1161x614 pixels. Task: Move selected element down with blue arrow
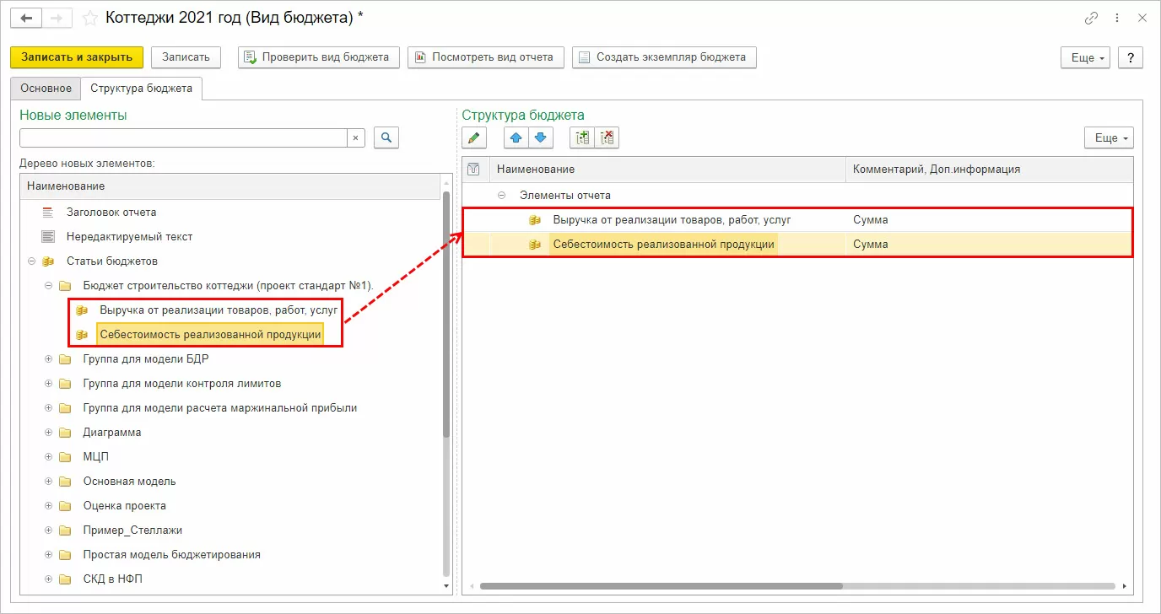tap(540, 138)
